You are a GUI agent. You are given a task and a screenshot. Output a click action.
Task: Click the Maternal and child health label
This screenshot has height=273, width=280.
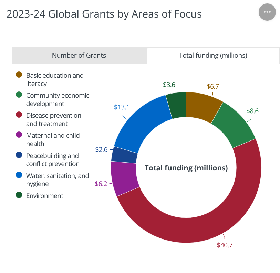click(53, 139)
